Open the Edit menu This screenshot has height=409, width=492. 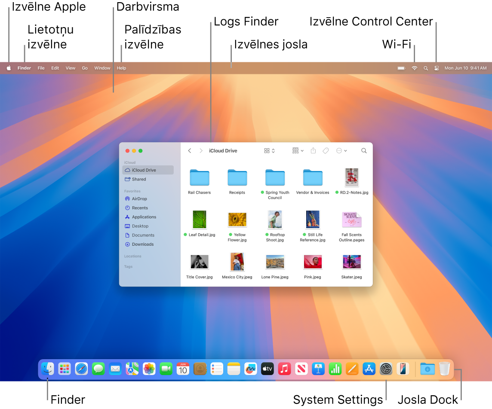coord(55,68)
